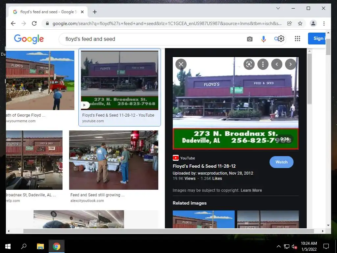This screenshot has height=253, width=337.
Task: Close the image preview panel
Action: (181, 64)
